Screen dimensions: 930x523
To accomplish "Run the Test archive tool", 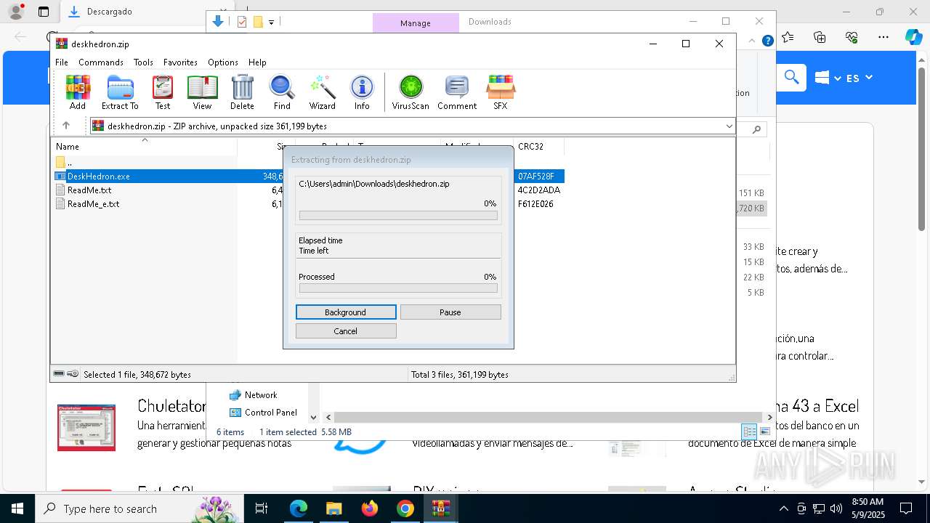I will click(163, 92).
